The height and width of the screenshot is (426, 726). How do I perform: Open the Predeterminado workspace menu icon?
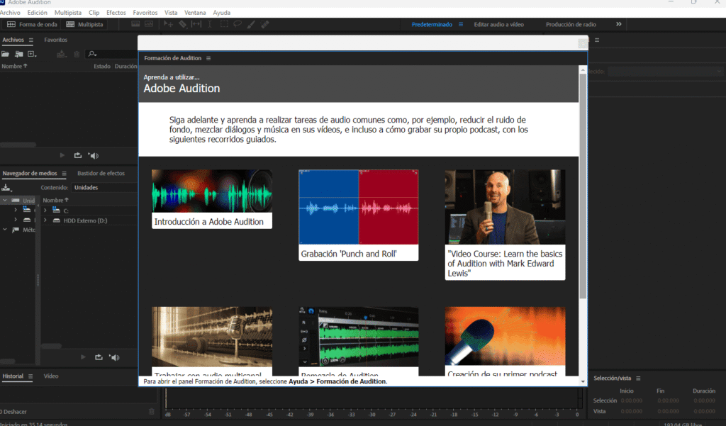point(461,25)
